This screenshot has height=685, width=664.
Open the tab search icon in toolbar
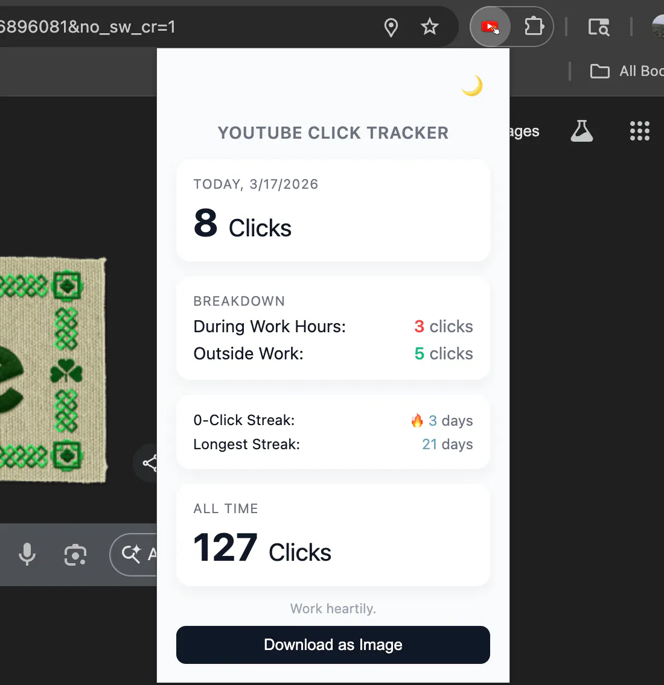coord(598,27)
